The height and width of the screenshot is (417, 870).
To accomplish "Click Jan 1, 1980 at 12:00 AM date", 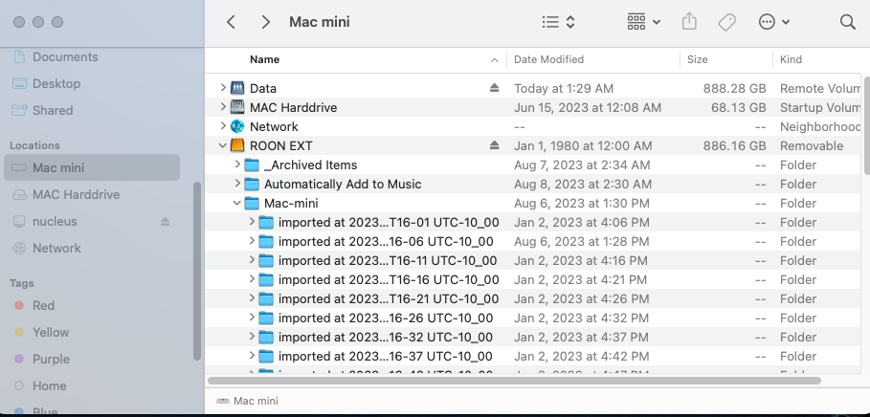I will point(583,145).
